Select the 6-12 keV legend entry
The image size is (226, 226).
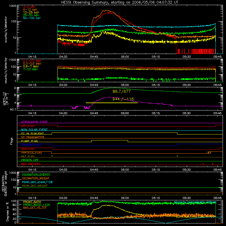(30, 10)
